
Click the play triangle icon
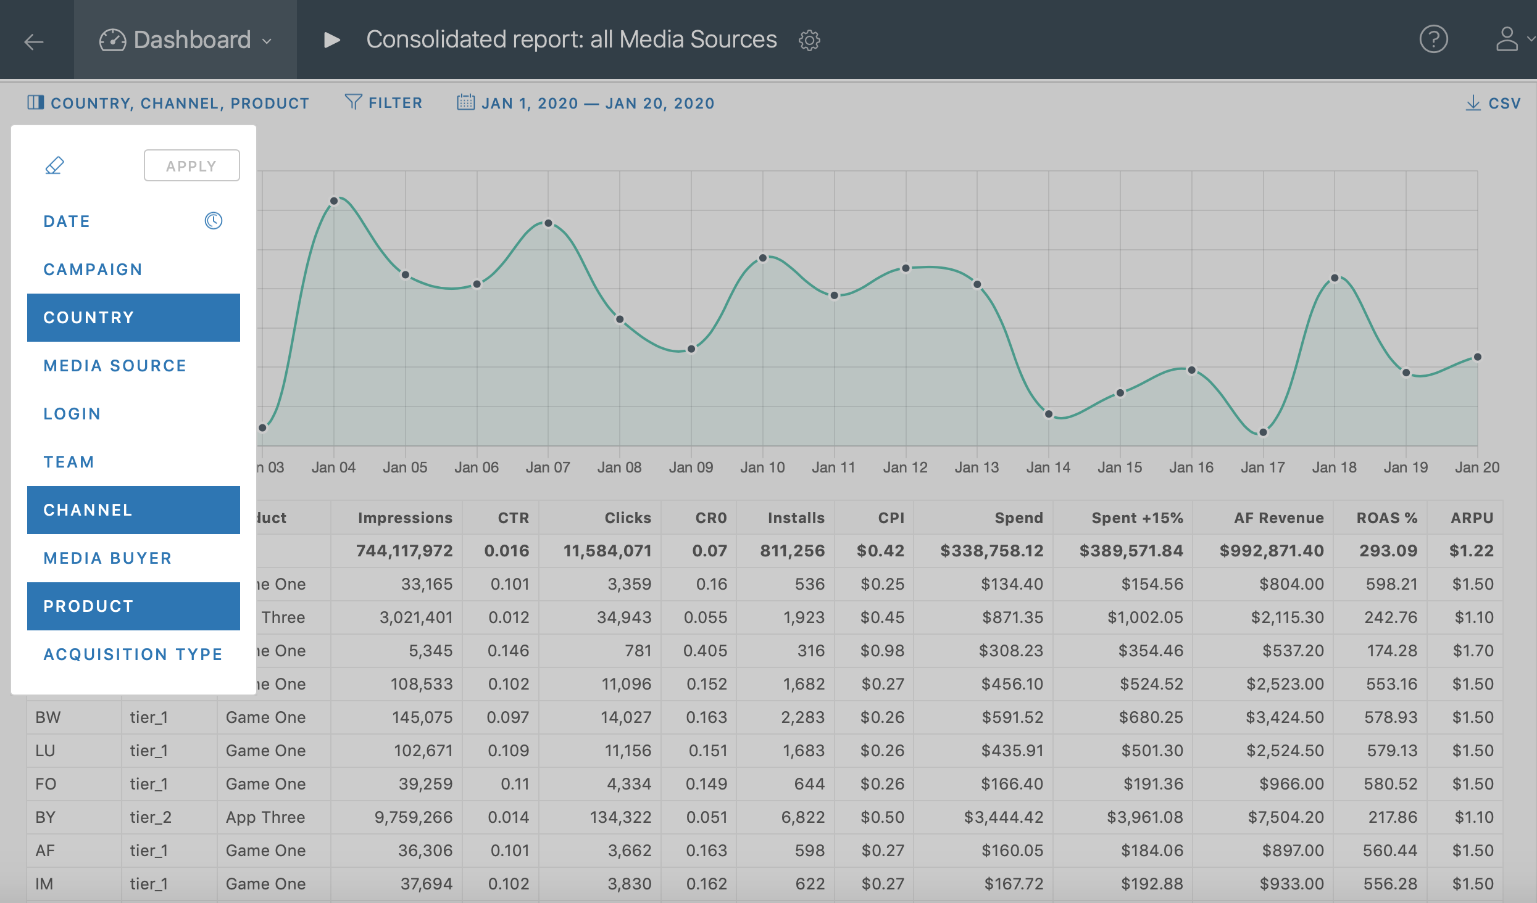pyautogui.click(x=332, y=40)
